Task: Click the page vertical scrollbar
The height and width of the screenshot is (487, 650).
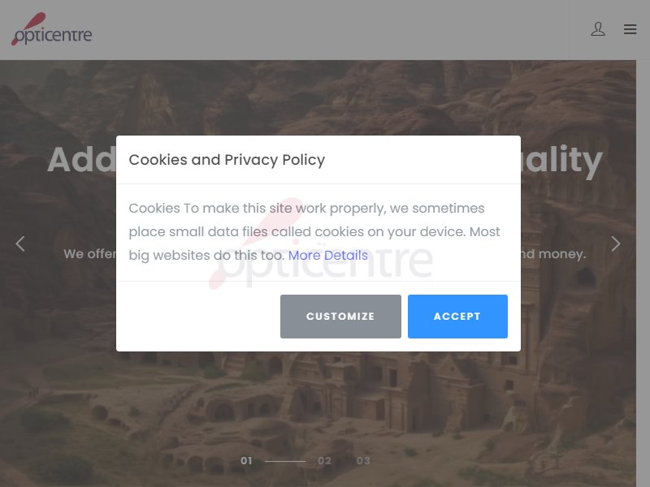Action: (643, 274)
